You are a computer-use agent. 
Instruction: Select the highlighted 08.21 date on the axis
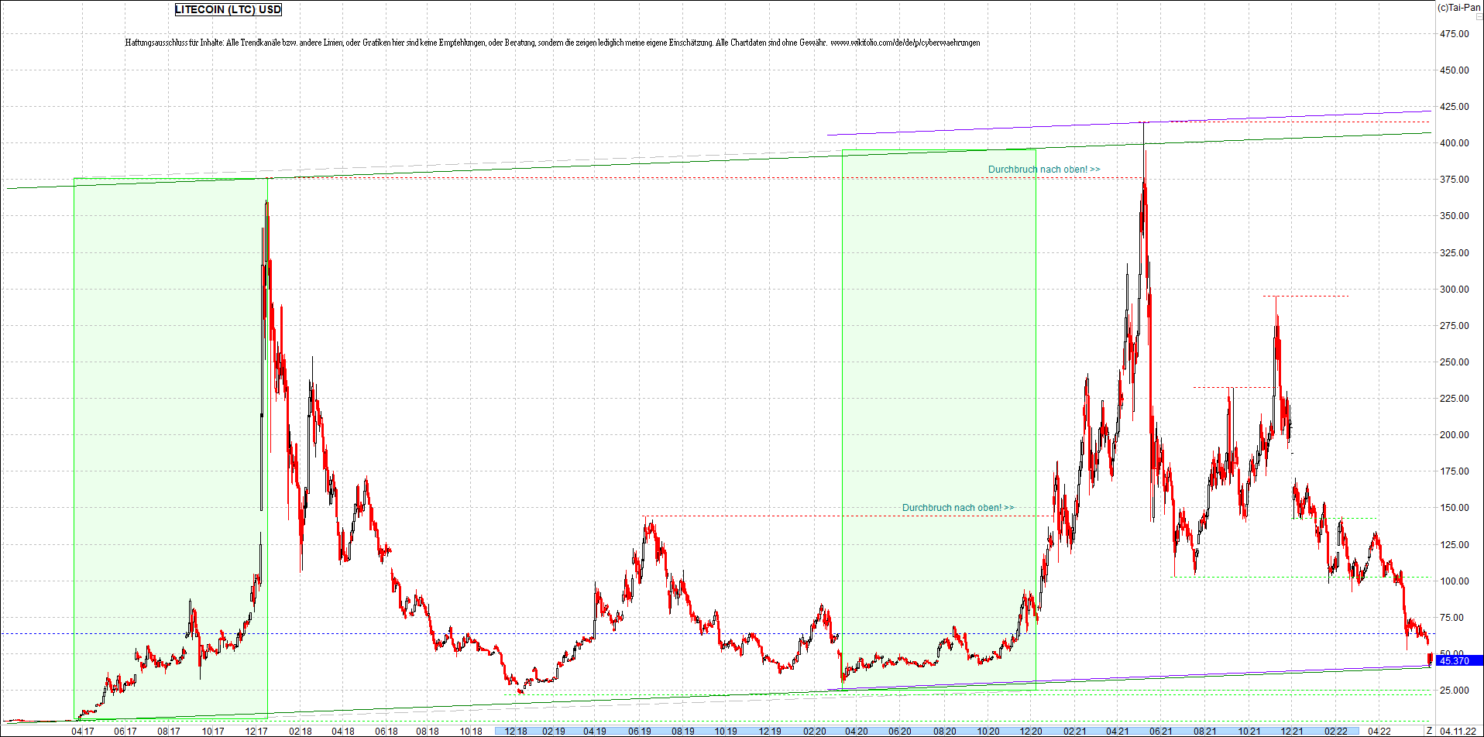click(1204, 731)
